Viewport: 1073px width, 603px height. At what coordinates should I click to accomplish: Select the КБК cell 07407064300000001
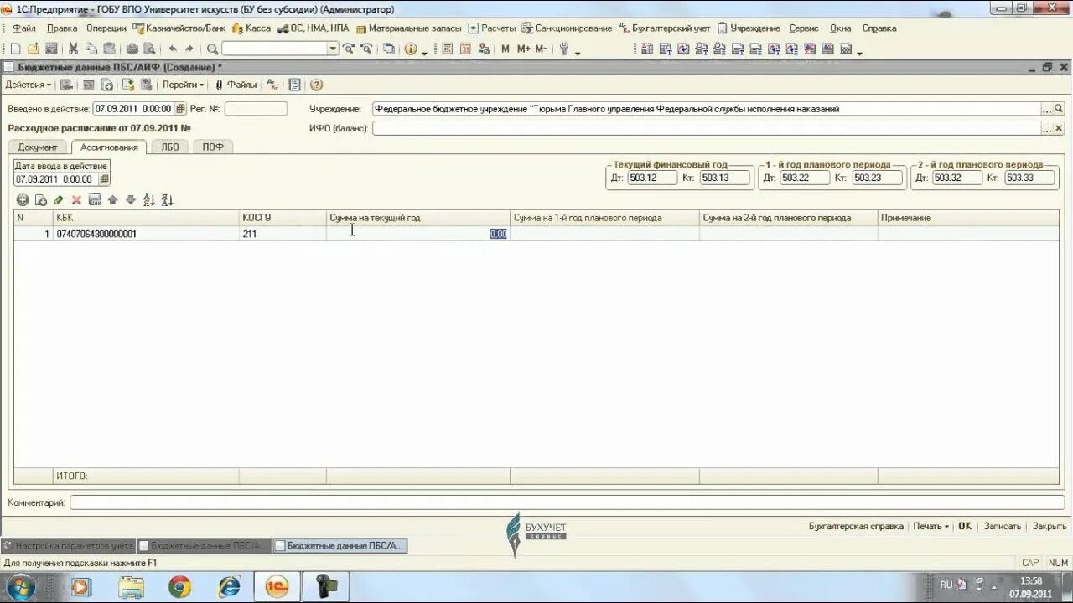pyautogui.click(x=146, y=234)
